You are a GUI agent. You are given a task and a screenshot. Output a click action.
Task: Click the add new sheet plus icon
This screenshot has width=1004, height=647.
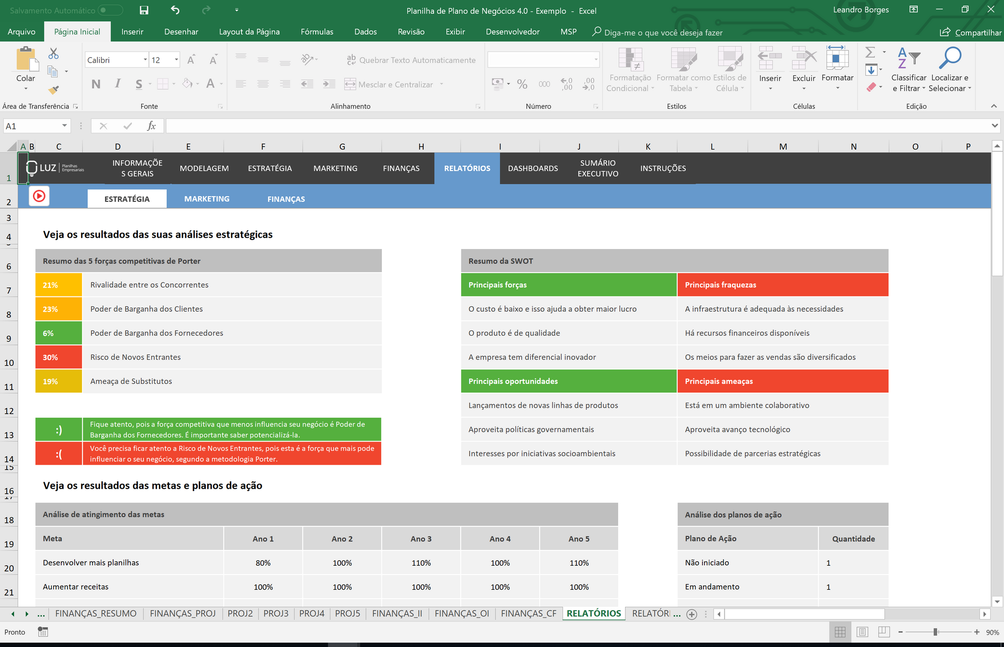692,614
